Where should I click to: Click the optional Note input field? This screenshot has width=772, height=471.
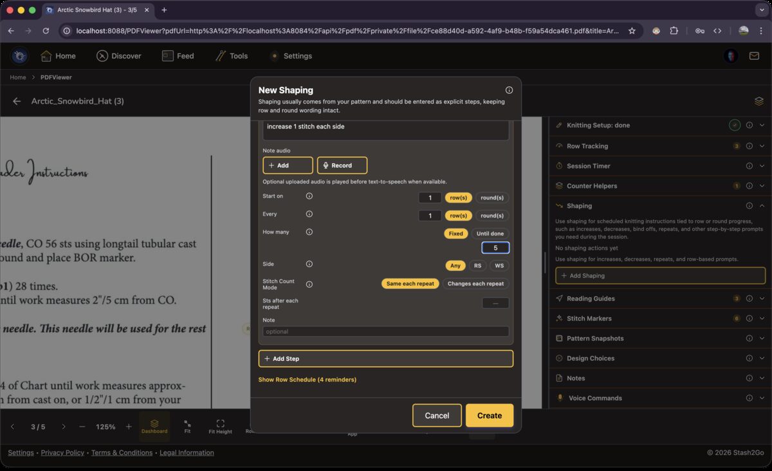(x=385, y=331)
